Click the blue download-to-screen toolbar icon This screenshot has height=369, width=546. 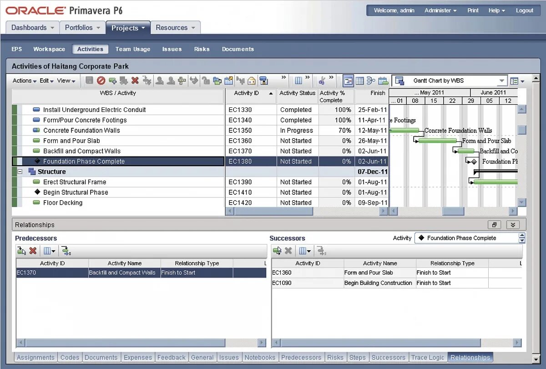(x=263, y=81)
